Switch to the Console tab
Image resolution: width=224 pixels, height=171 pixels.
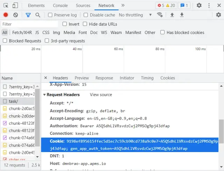click(60, 5)
